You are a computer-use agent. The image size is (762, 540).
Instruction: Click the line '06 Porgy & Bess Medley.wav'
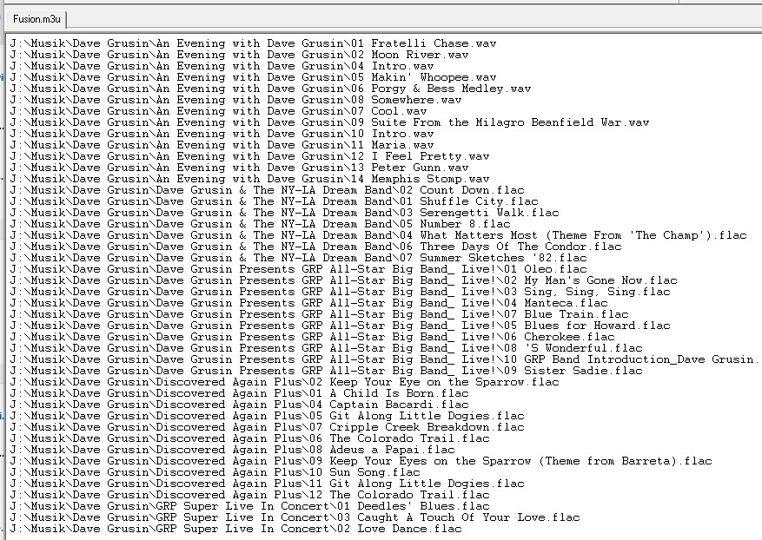pyautogui.click(x=270, y=89)
